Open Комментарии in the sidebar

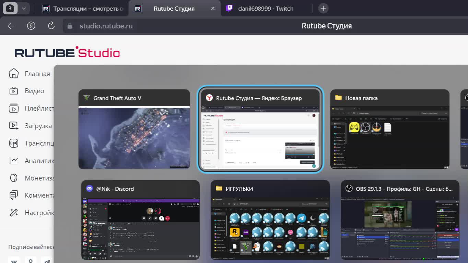(x=31, y=196)
